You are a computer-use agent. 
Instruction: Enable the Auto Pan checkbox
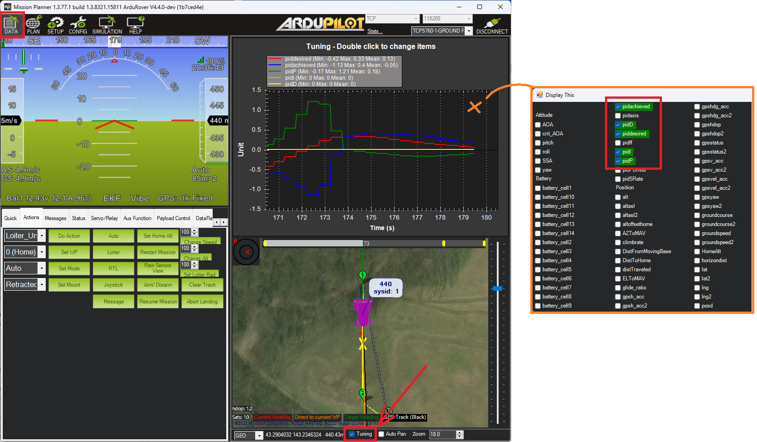pos(381,434)
